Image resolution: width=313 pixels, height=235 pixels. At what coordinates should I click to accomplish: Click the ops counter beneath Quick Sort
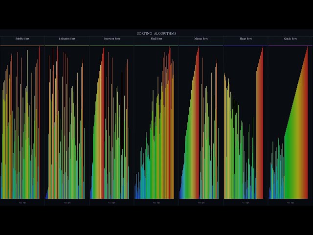[x=290, y=203]
